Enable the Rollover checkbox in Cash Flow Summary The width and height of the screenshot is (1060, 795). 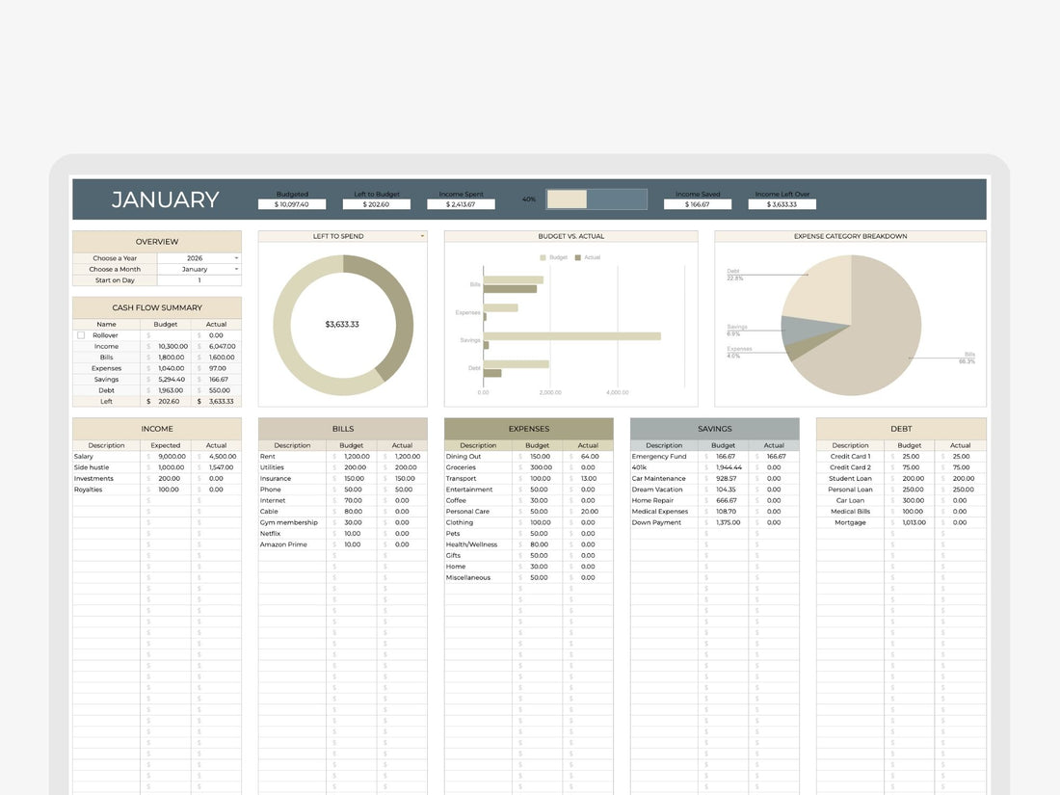pos(81,334)
